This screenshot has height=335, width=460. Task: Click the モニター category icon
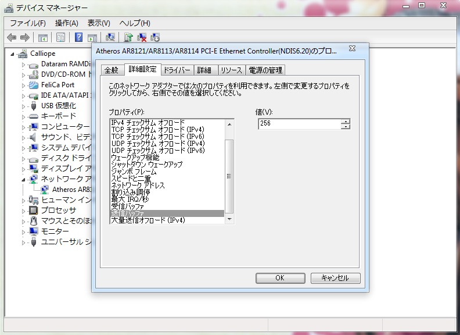tap(34, 231)
